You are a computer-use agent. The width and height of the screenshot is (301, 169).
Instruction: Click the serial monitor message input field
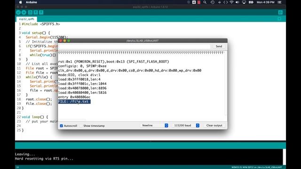coord(135,46)
